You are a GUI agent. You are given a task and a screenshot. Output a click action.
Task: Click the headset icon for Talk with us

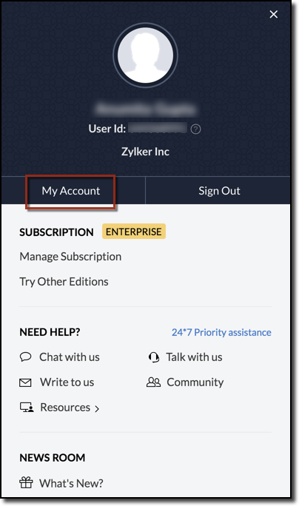154,357
